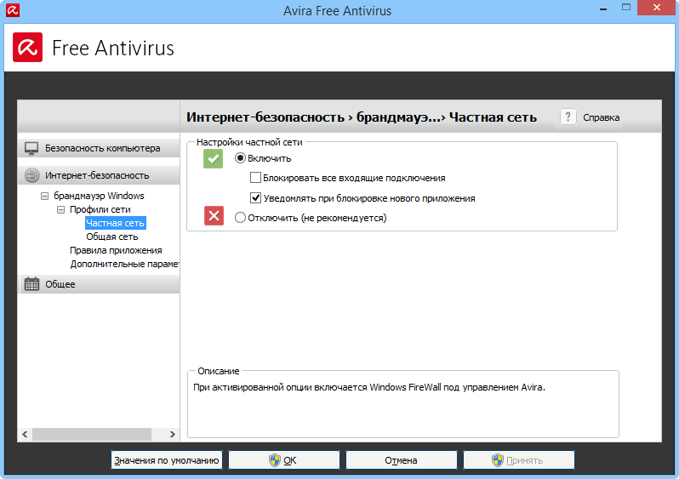Minimize the Avira window
Viewport: 679px width, 479px height.
point(603,9)
